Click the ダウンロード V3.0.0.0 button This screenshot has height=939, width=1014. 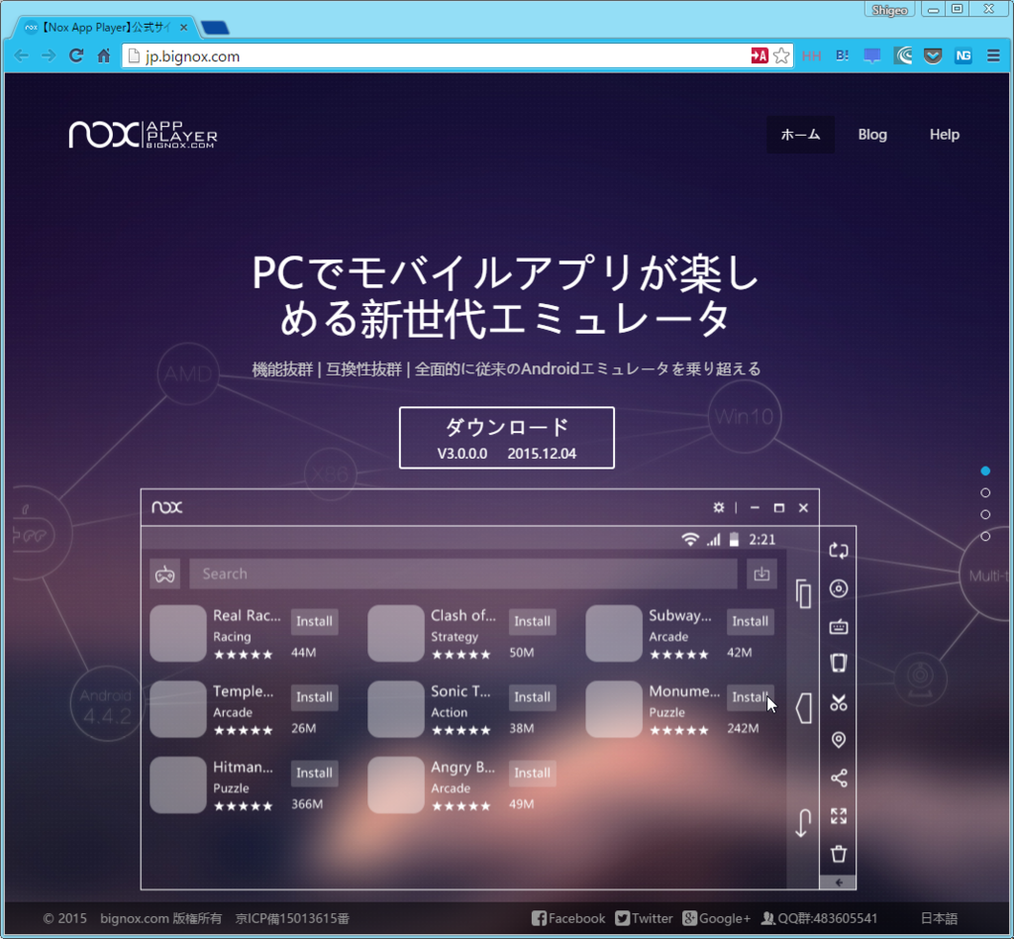(507, 438)
